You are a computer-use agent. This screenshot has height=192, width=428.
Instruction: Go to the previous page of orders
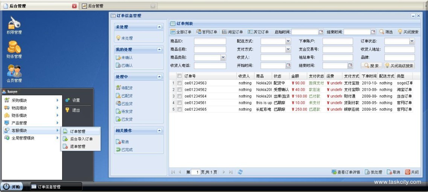tap(180, 172)
